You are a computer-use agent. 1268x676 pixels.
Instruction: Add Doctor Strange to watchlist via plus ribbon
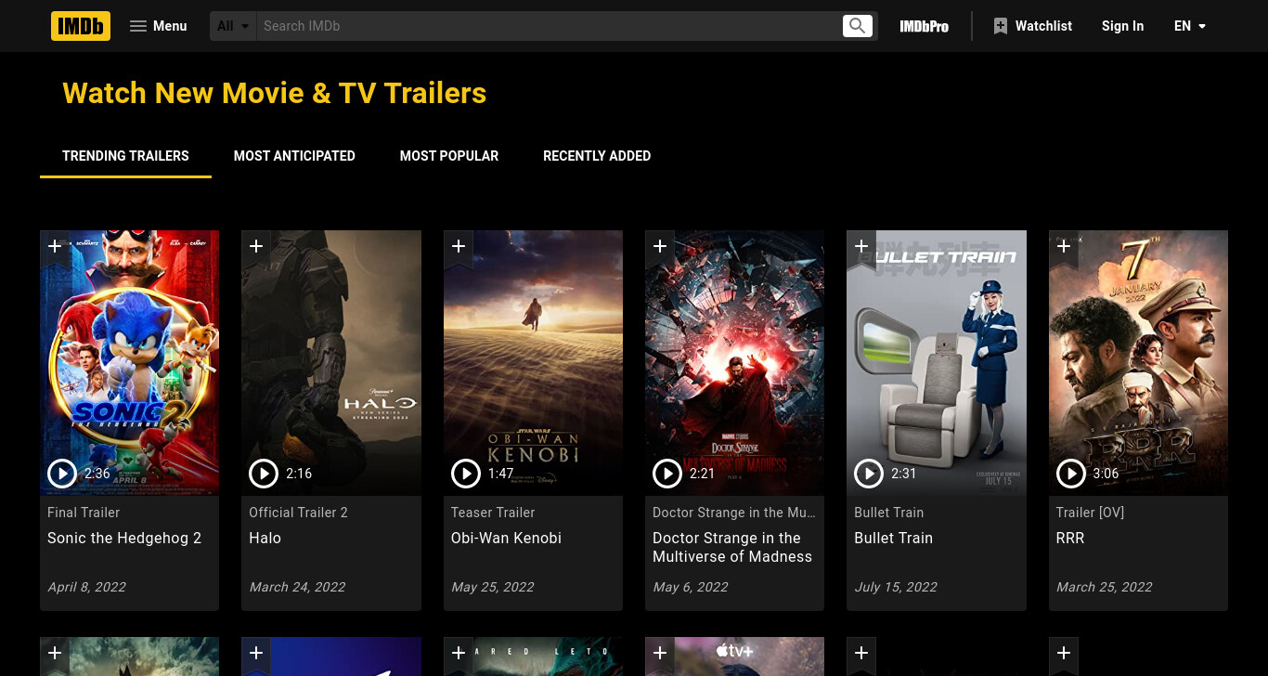(660, 248)
